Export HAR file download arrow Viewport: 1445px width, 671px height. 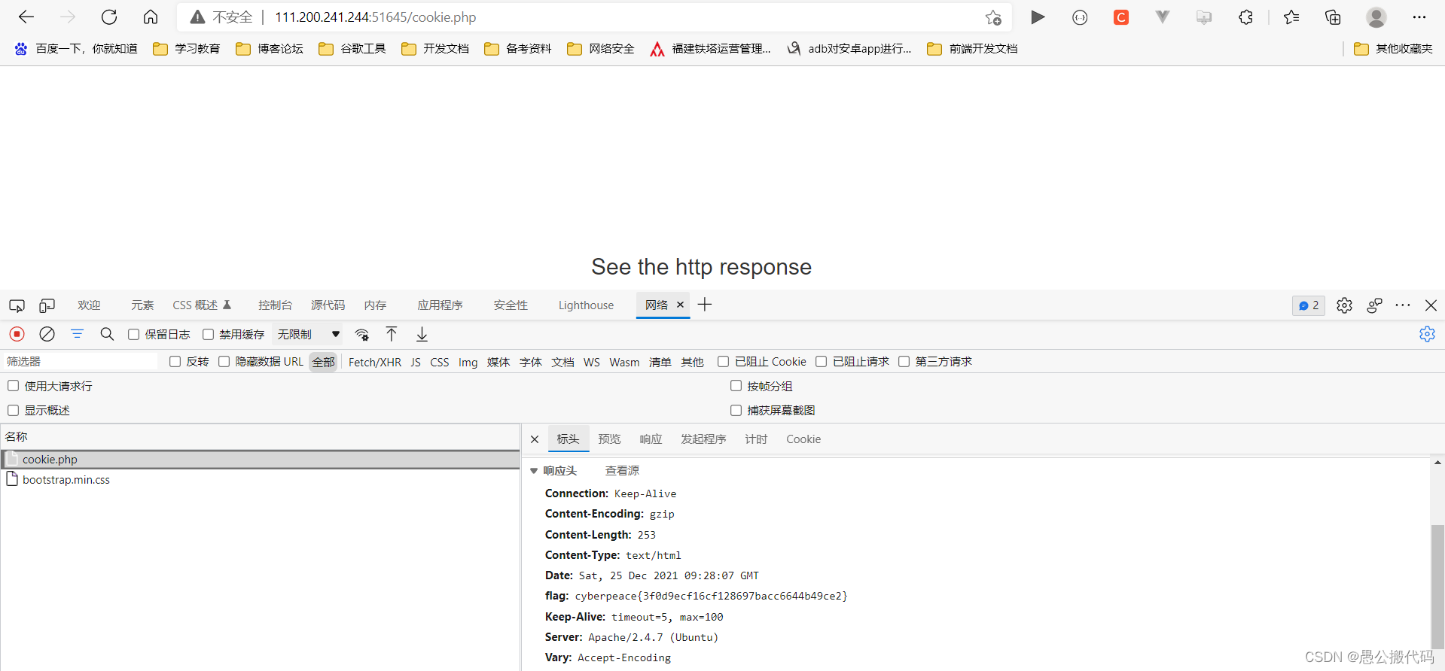point(422,334)
